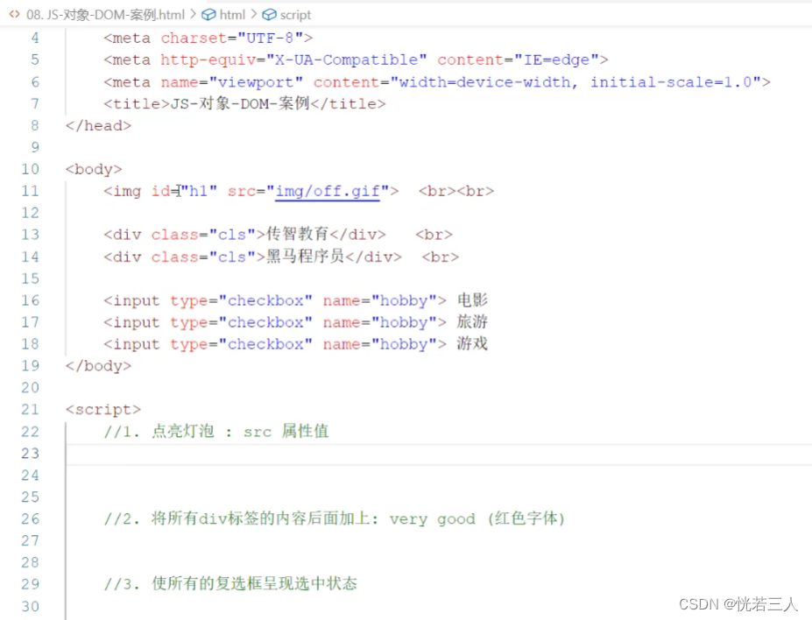Click comment //3. 使所有的复选框呈现选中状态
Screen dimensions: 812x620
[230, 584]
